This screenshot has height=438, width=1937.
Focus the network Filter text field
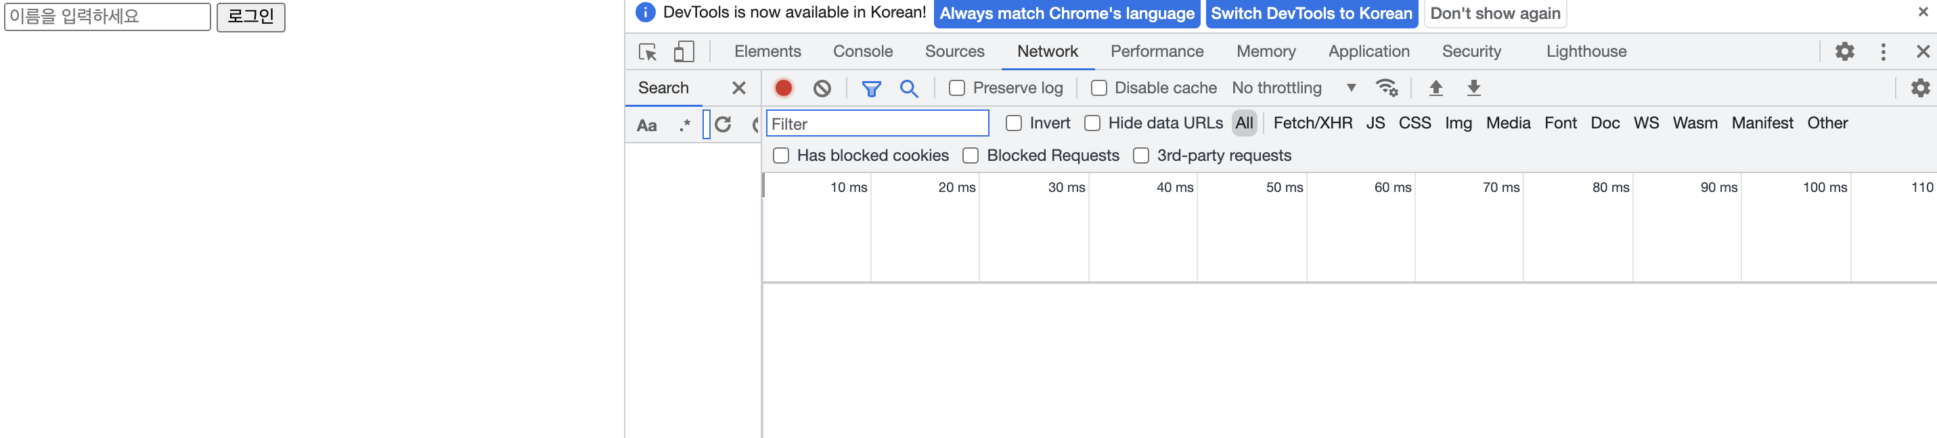coord(876,124)
